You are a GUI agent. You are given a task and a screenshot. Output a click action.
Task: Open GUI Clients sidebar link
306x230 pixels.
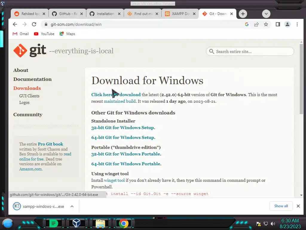point(29,96)
